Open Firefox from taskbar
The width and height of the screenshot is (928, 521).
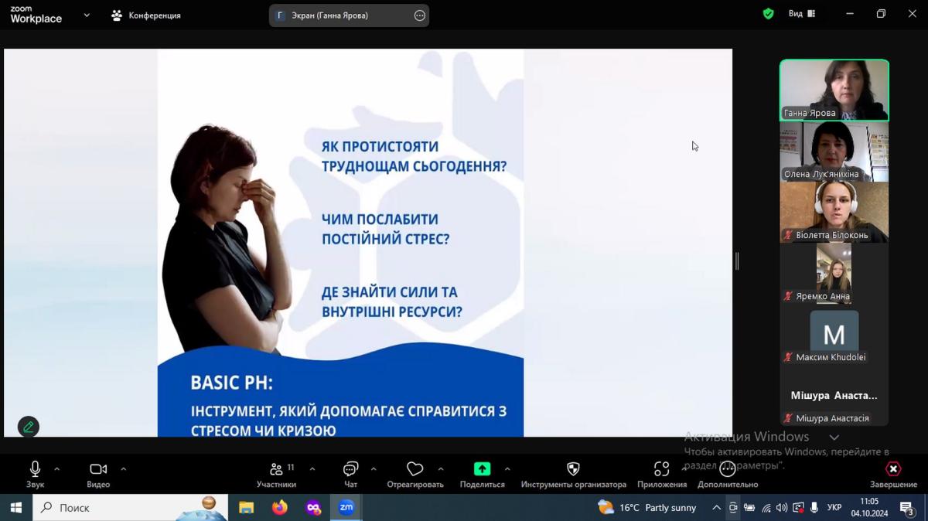(x=280, y=508)
